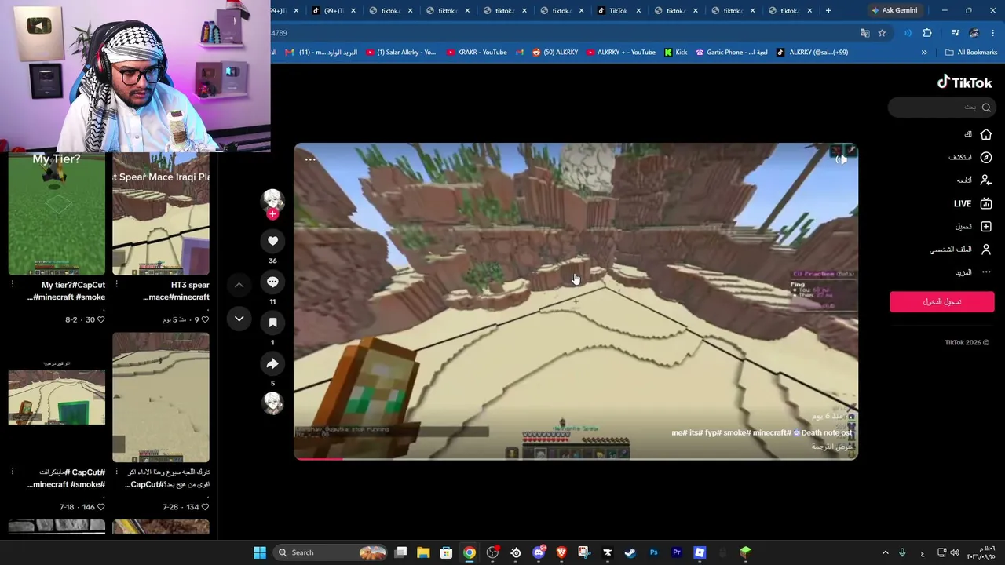Viewport: 1005px width, 565px height.
Task: Expand the More three-dots menu in the sidebar
Action: [986, 272]
